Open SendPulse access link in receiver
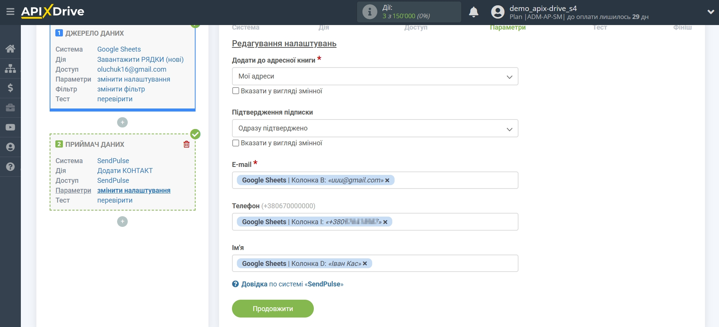Image resolution: width=719 pixels, height=327 pixels. point(113,181)
